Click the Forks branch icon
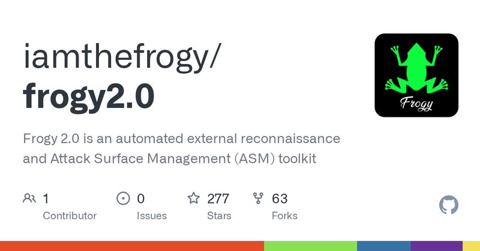480x251 pixels. (x=258, y=198)
